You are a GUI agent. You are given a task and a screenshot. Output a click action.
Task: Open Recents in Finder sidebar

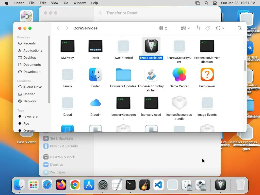[x=30, y=43]
